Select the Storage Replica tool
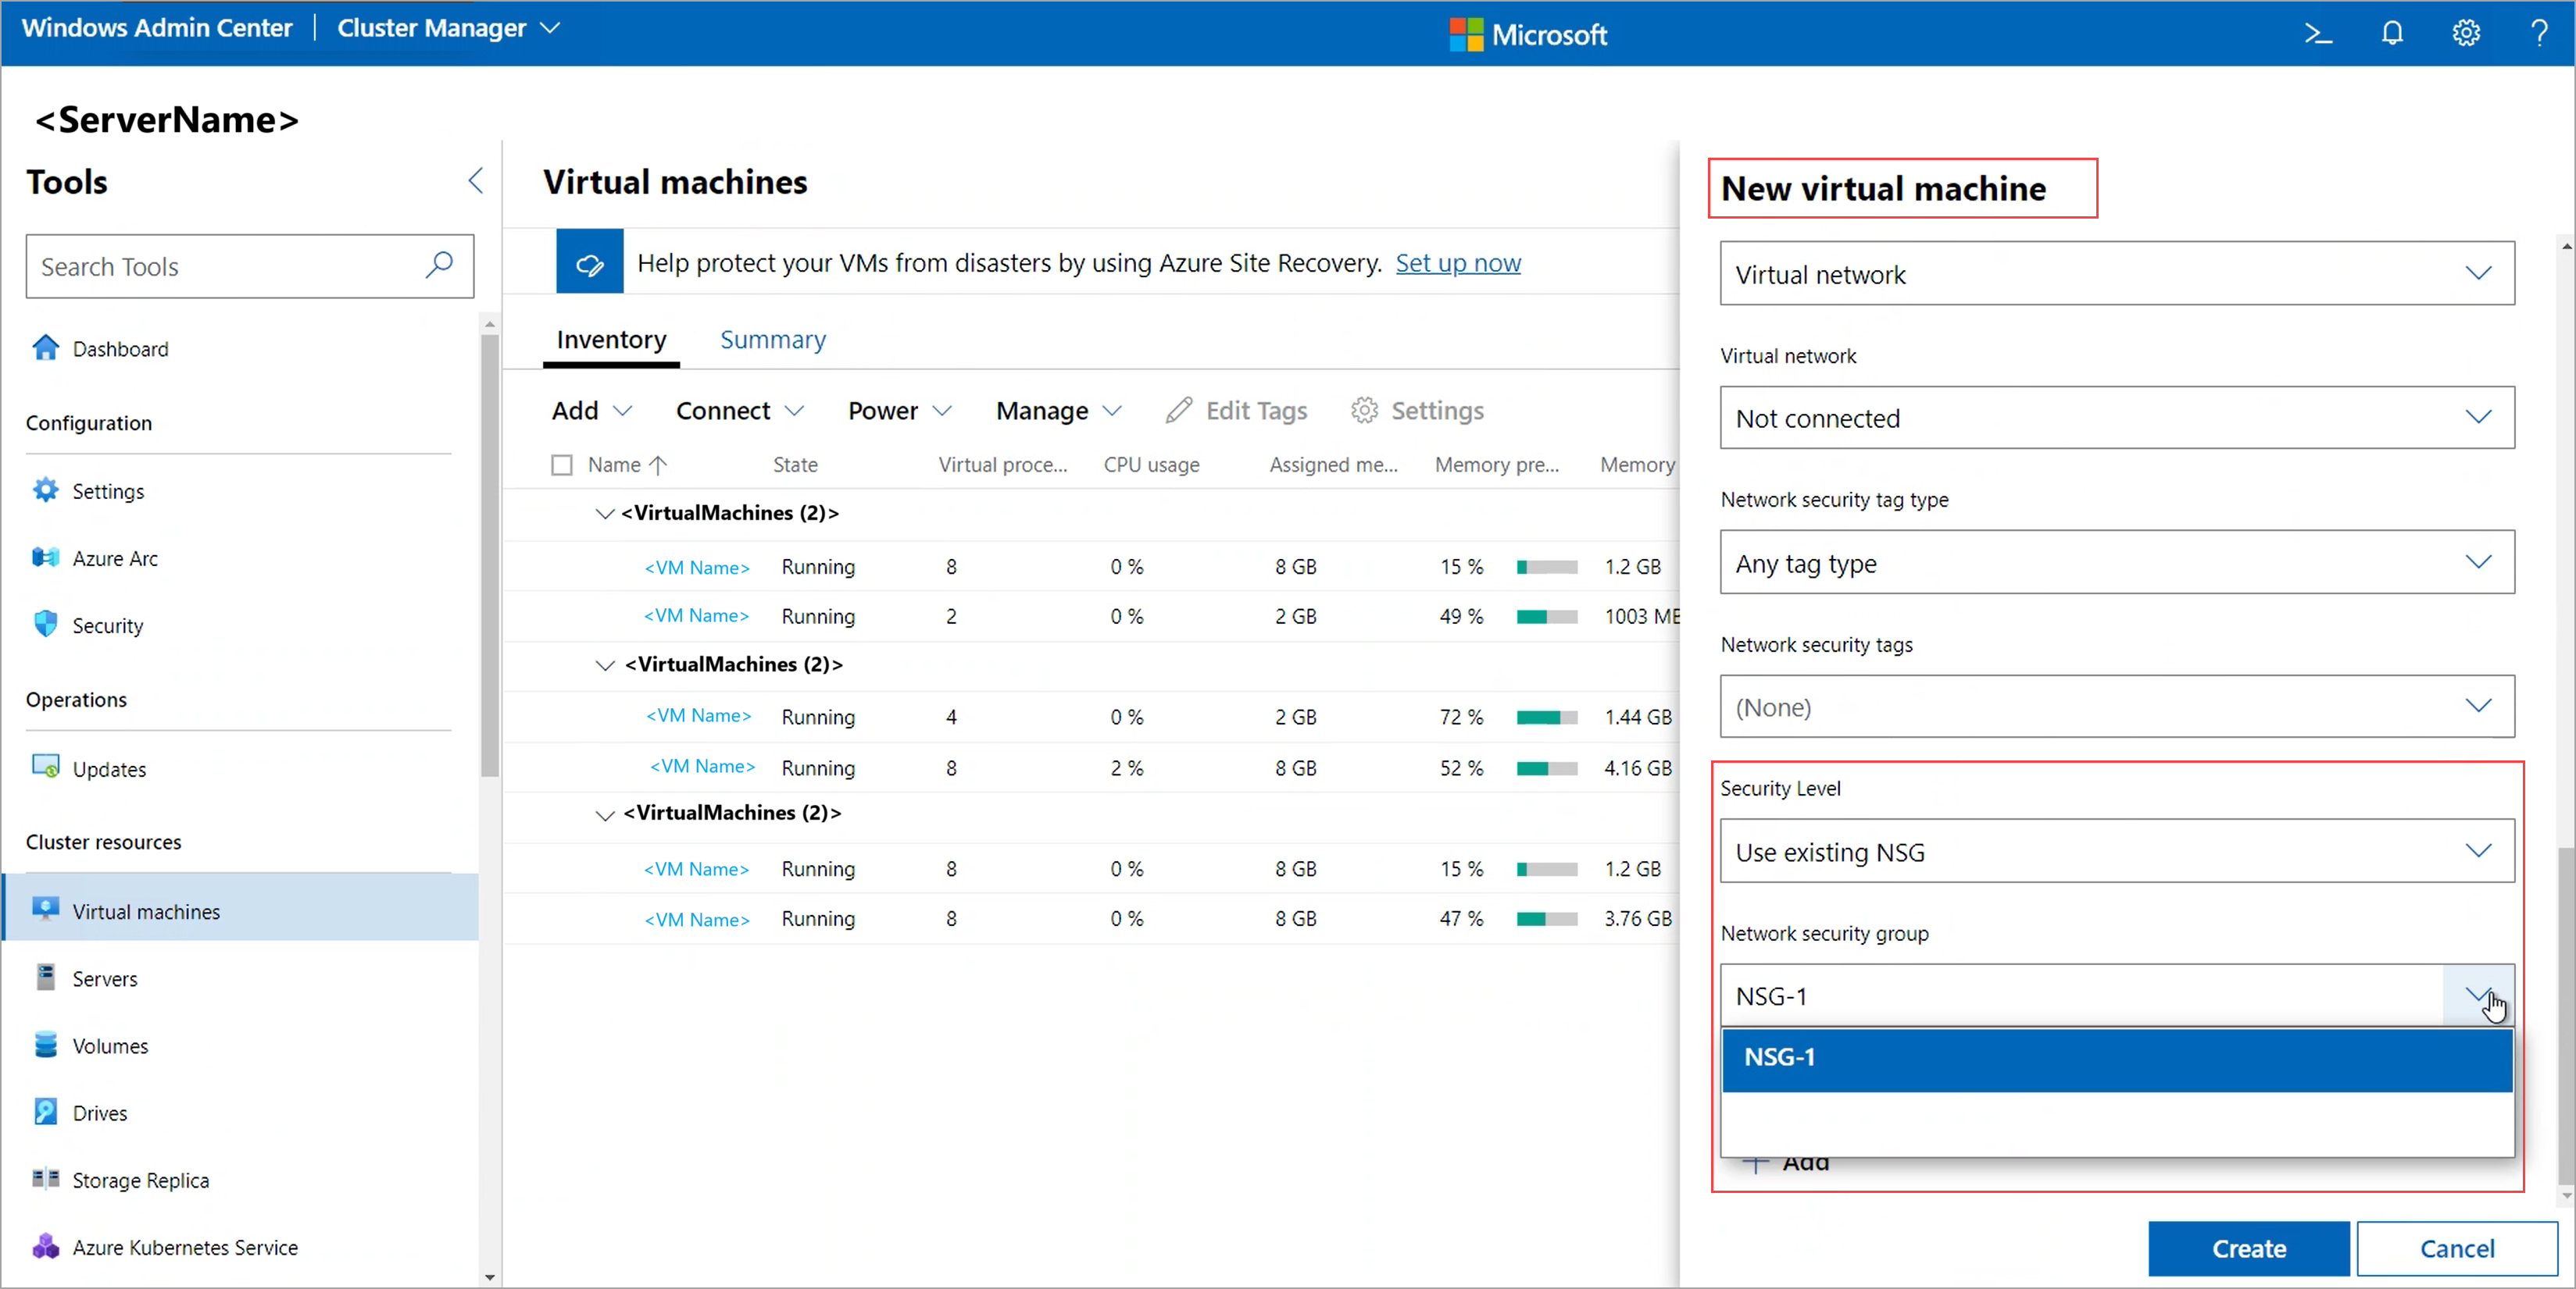 click(141, 1179)
